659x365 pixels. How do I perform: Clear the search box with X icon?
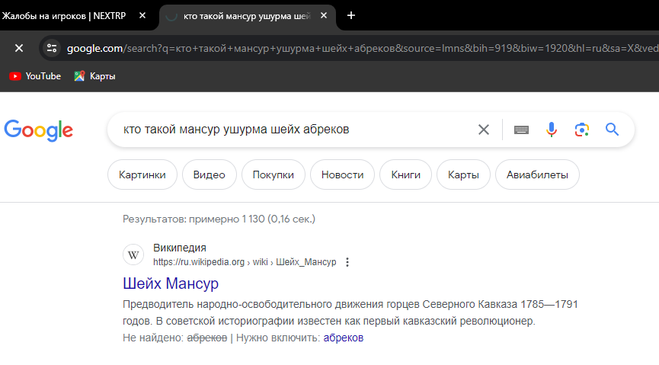483,130
